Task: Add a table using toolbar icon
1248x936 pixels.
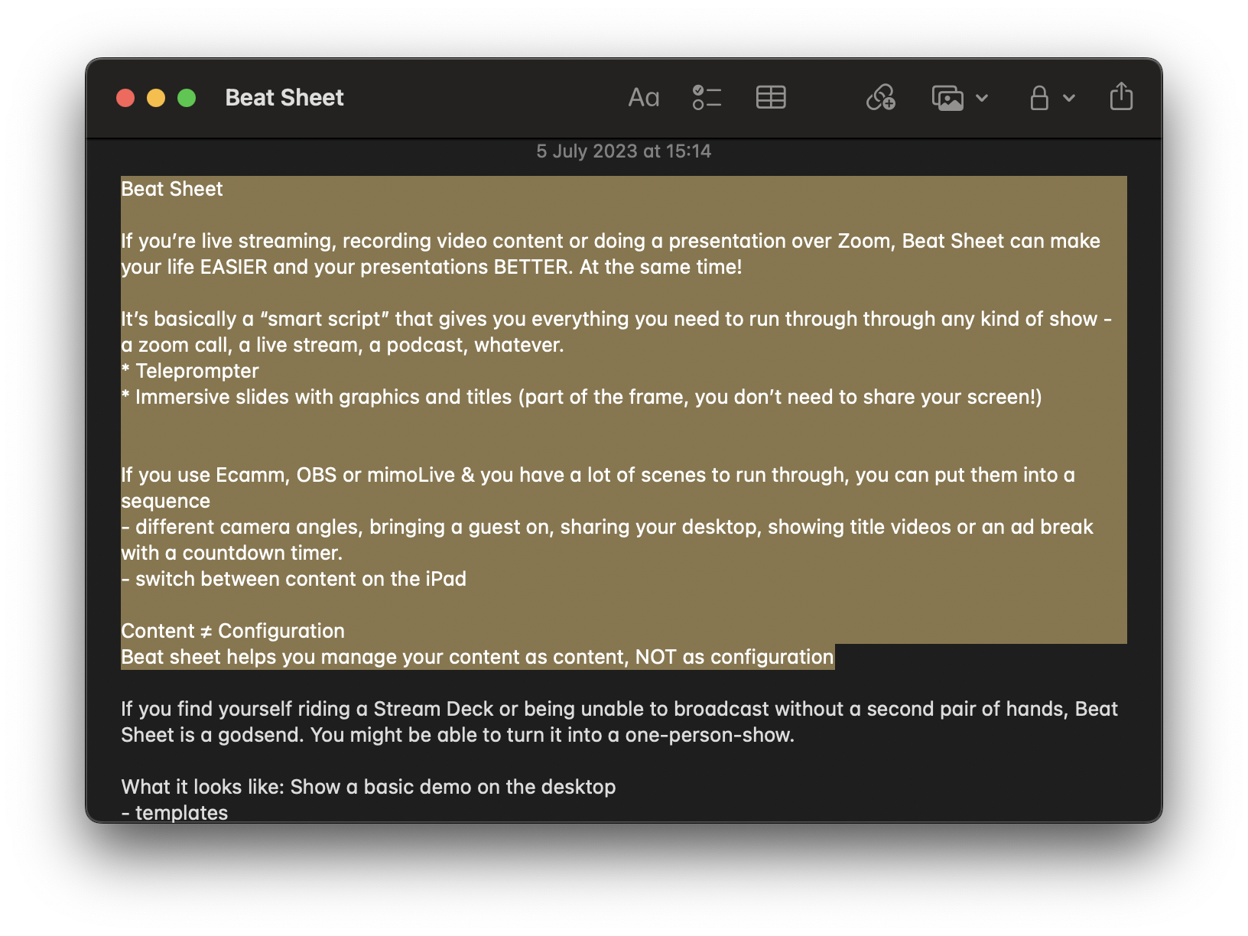Action: (x=770, y=98)
